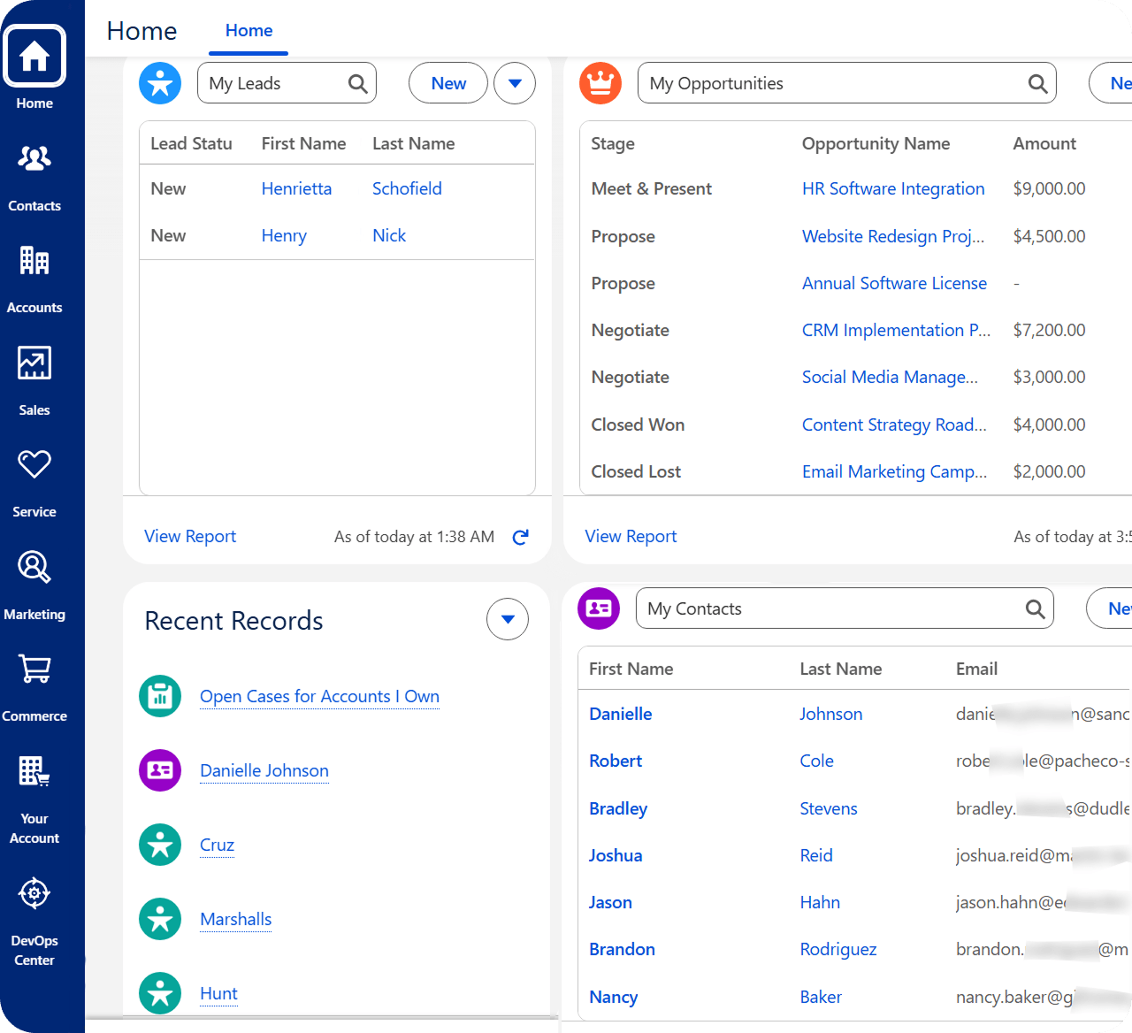Screen dimensions: 1132x1033
Task: Select the Home tab
Action: coord(249,30)
